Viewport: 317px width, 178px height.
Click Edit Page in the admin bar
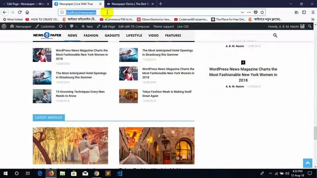[106, 26]
